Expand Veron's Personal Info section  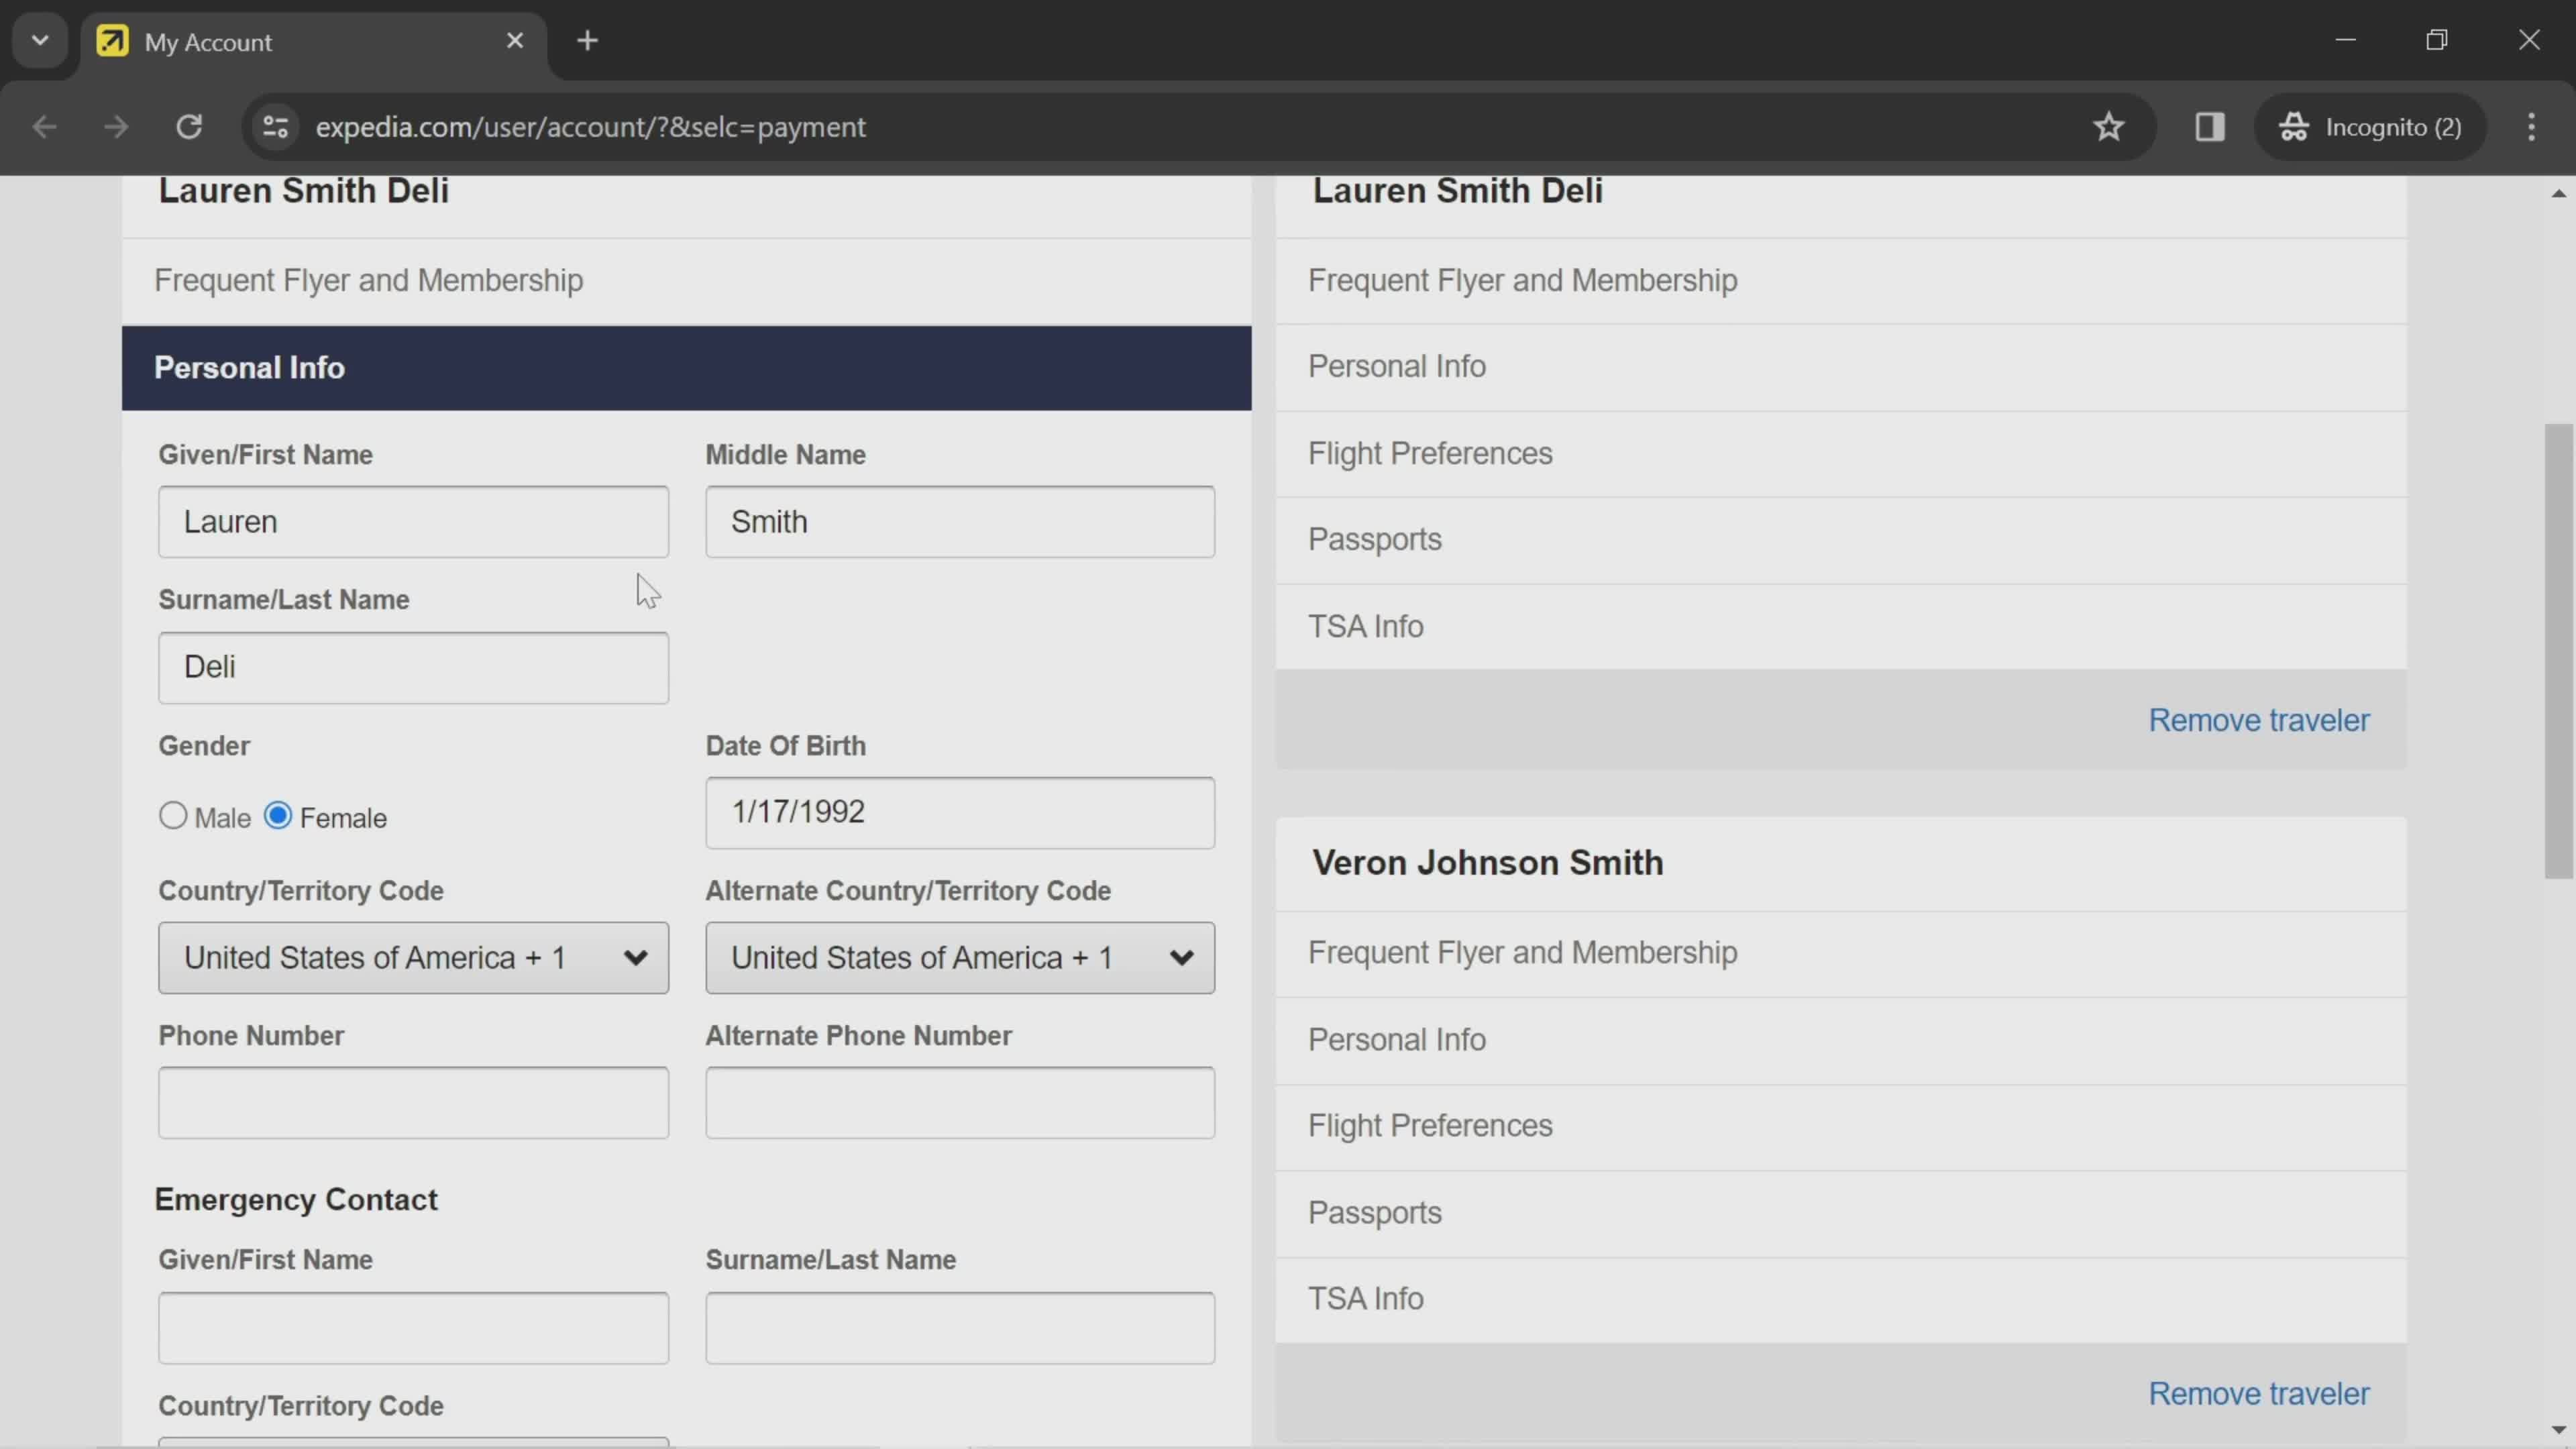(1840, 1040)
